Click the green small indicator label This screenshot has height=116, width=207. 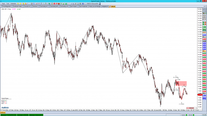pos(18,9)
